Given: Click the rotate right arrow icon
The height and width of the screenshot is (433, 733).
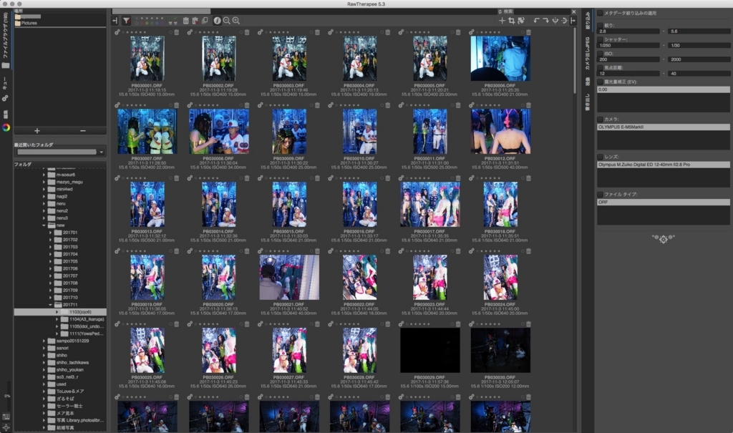Looking at the screenshot, I should click(x=545, y=21).
